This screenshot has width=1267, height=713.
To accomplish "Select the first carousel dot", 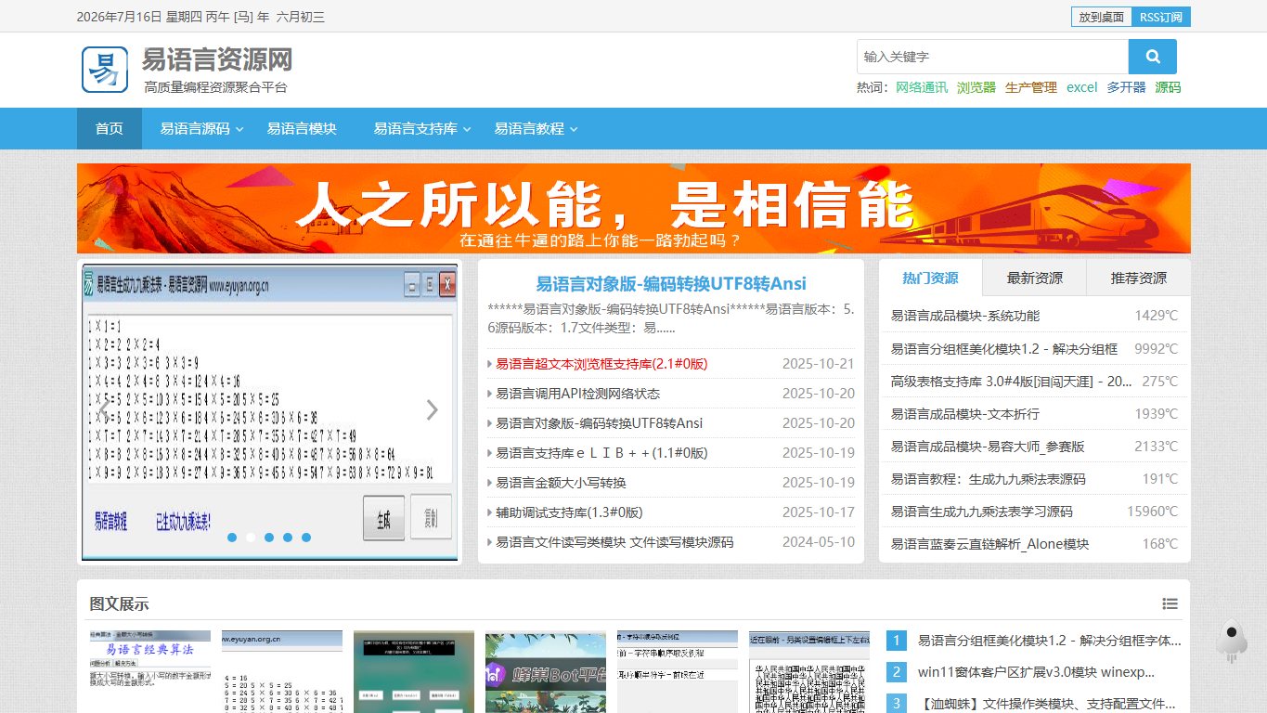I will 232,538.
